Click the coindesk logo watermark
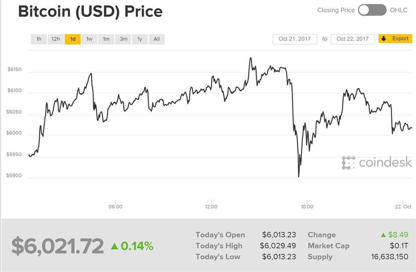 click(377, 163)
